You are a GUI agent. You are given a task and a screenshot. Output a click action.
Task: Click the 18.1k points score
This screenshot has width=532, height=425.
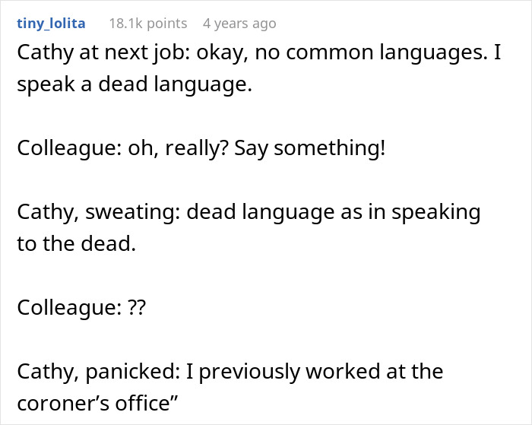147,24
